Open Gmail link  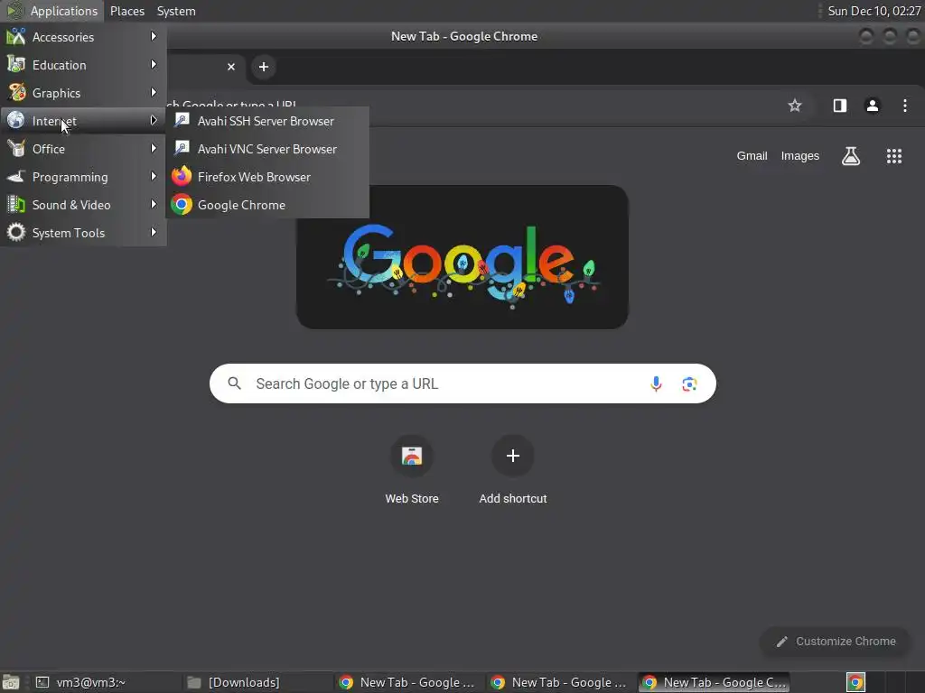(x=752, y=156)
